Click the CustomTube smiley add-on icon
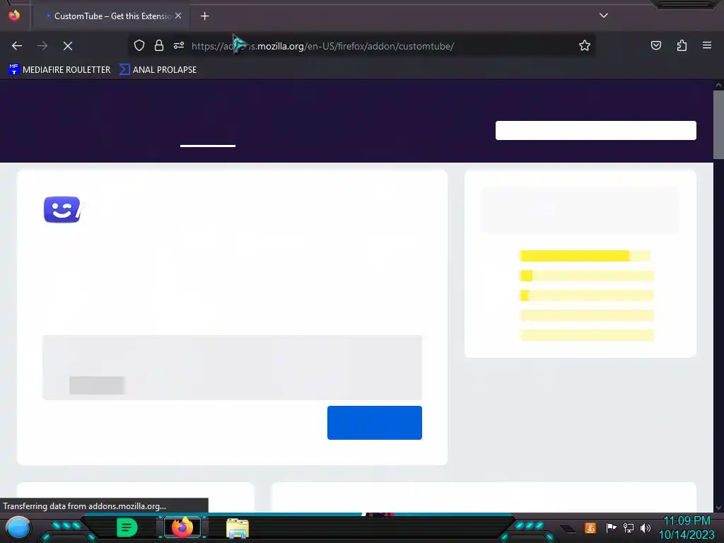724x543 pixels. [x=62, y=209]
